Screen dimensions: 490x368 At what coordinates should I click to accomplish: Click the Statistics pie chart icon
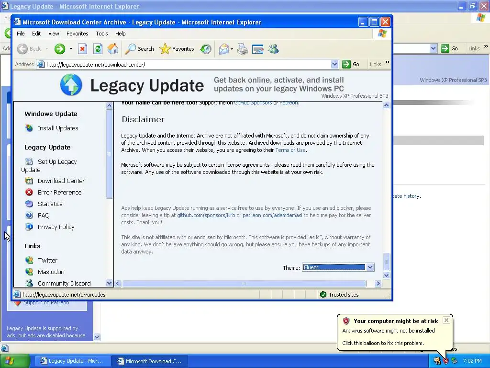[x=29, y=204]
